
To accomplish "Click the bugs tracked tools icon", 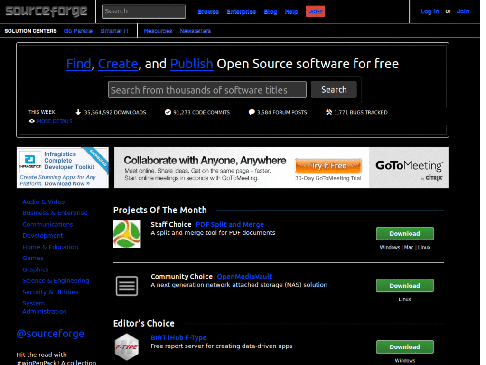I will coord(328,112).
